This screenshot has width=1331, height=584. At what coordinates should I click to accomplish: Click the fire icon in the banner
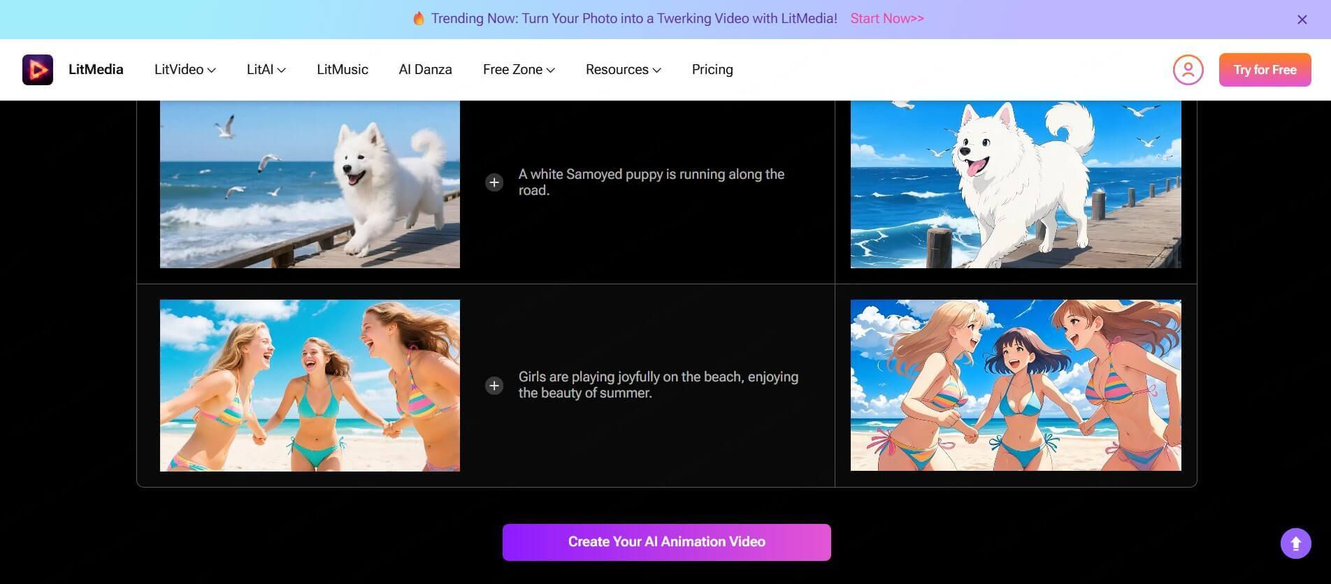[419, 19]
